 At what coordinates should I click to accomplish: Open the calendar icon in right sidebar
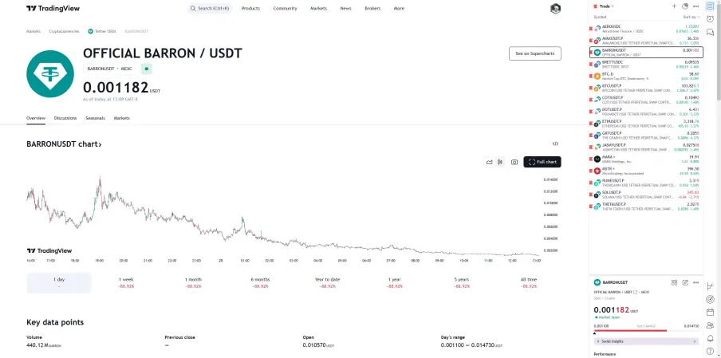point(710,312)
